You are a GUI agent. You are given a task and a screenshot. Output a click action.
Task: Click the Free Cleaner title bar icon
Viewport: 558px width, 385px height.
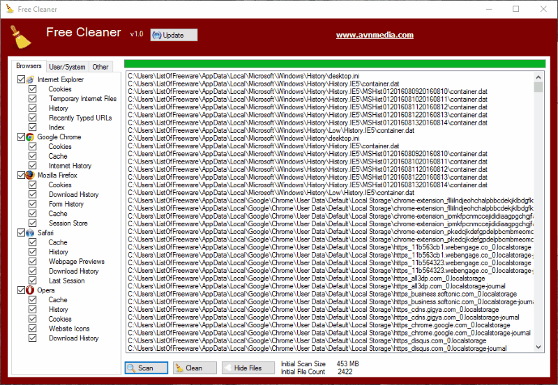[10, 9]
